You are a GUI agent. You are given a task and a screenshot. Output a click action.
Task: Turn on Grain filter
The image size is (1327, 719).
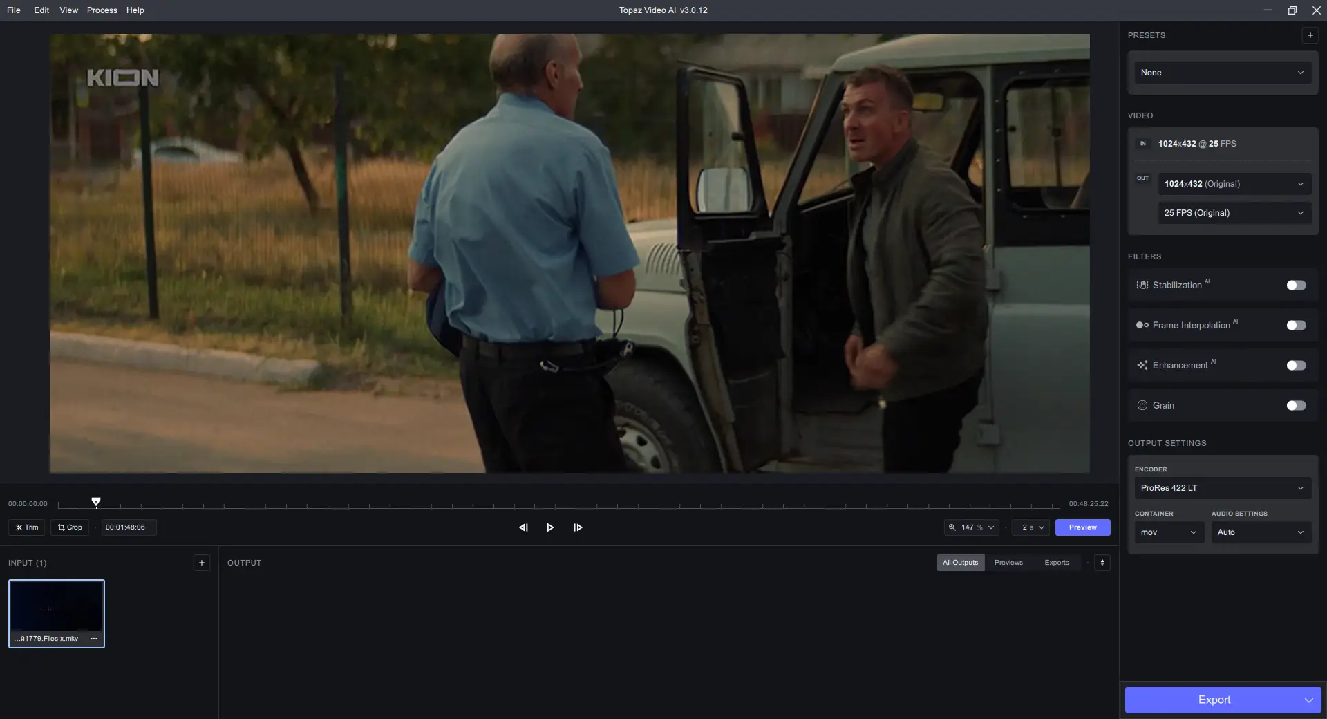(x=1296, y=405)
